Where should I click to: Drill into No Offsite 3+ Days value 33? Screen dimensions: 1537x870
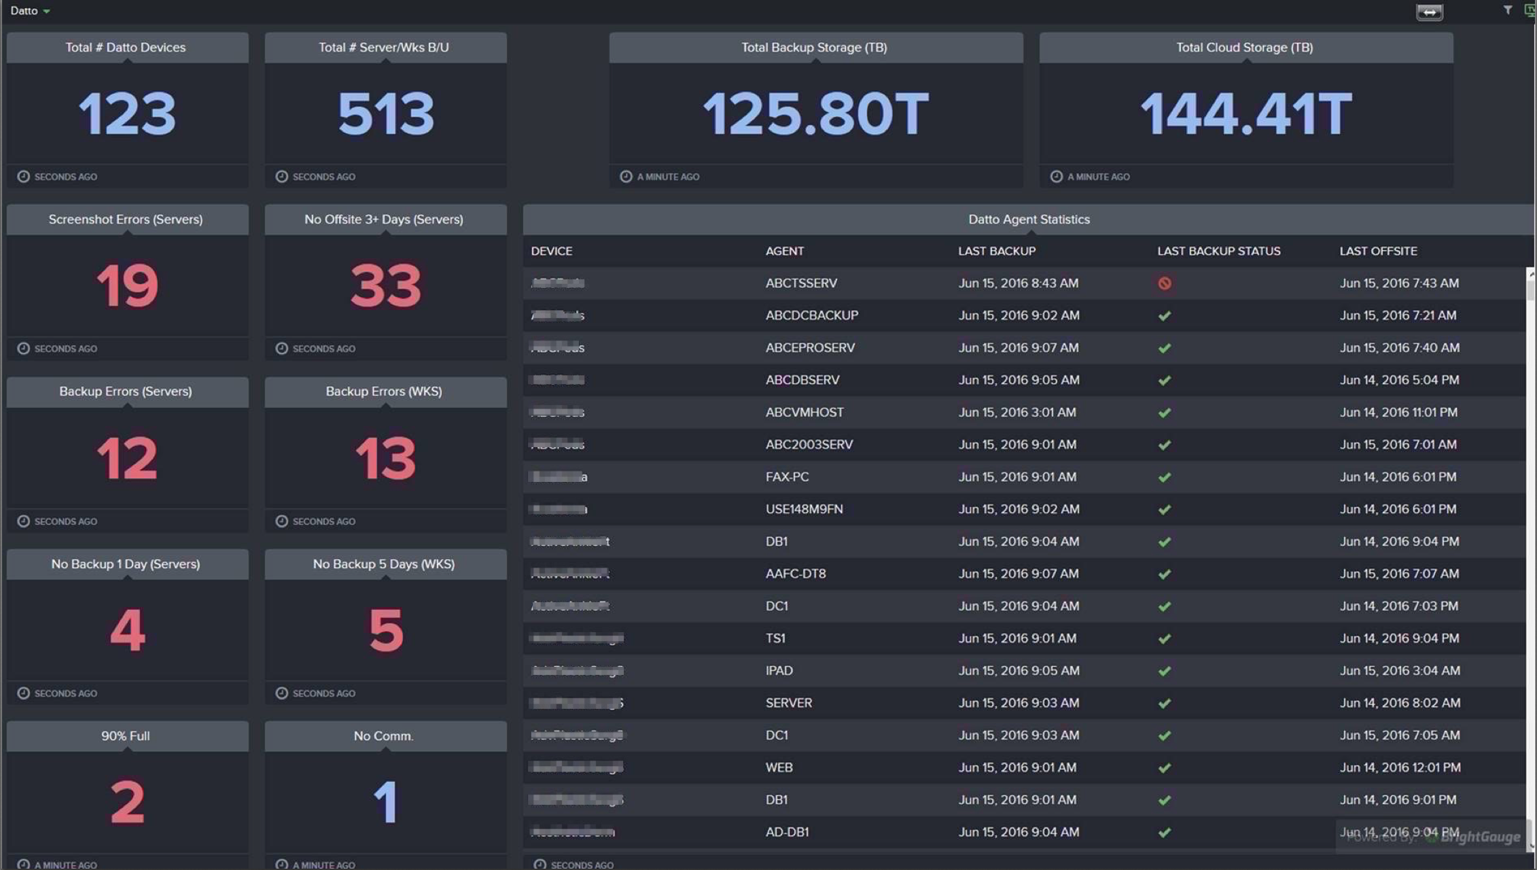[x=385, y=285]
